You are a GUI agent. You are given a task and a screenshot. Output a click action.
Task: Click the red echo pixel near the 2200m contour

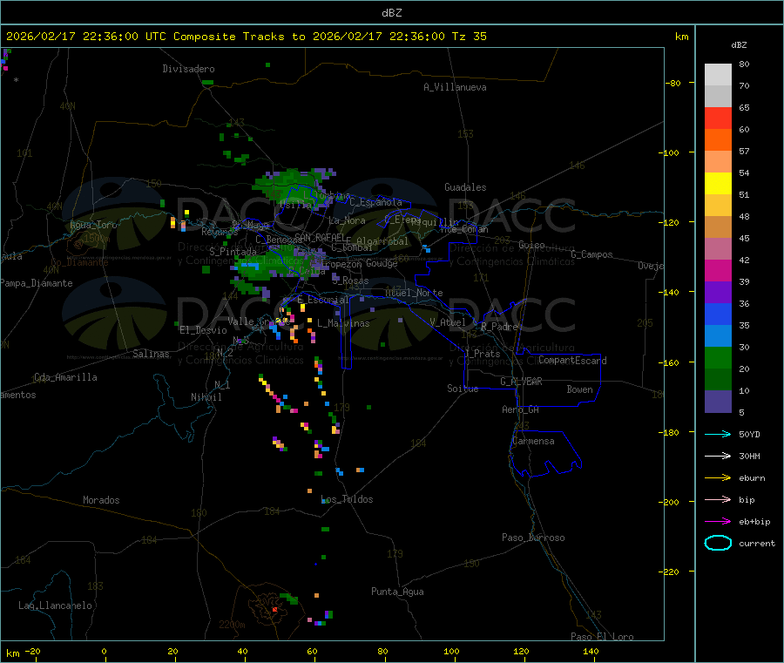click(274, 610)
